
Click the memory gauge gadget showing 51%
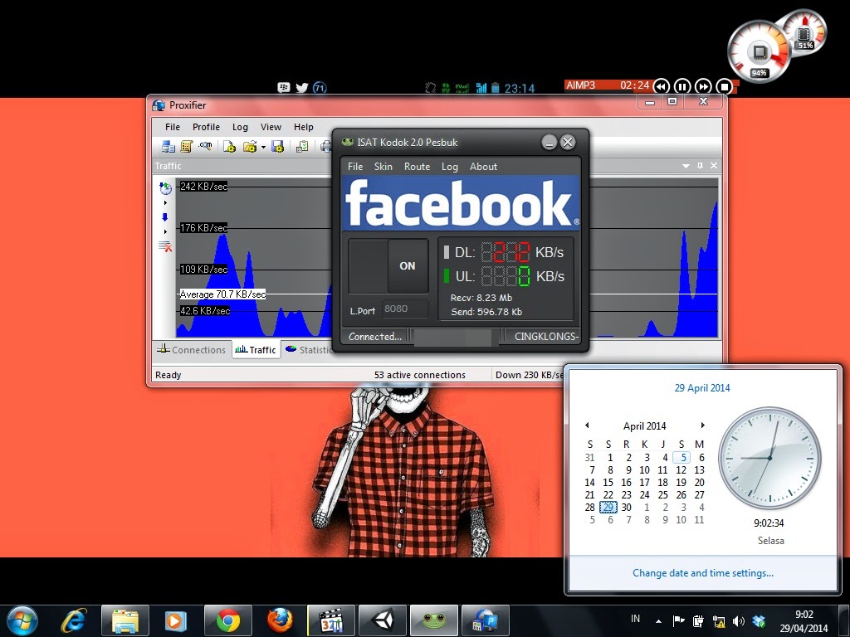click(807, 32)
